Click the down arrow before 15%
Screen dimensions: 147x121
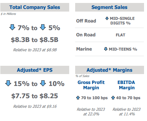[8, 83]
